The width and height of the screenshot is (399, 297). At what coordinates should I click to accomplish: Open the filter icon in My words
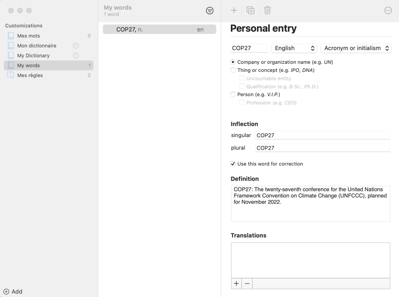tap(209, 11)
